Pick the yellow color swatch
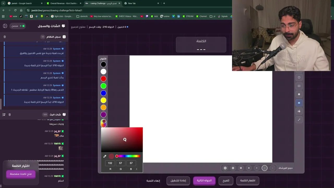 tap(104, 100)
